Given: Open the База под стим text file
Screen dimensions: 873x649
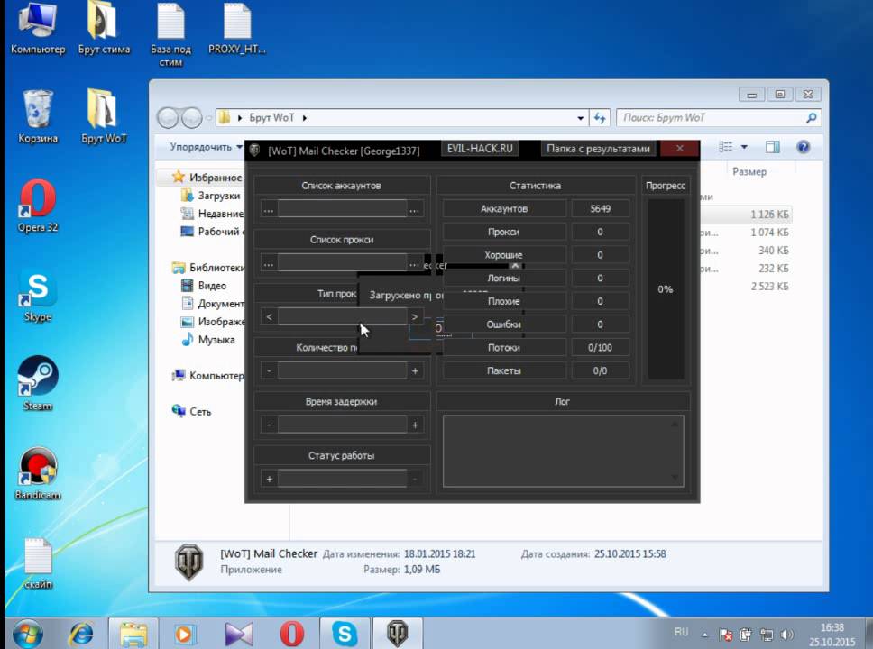Looking at the screenshot, I should (170, 34).
